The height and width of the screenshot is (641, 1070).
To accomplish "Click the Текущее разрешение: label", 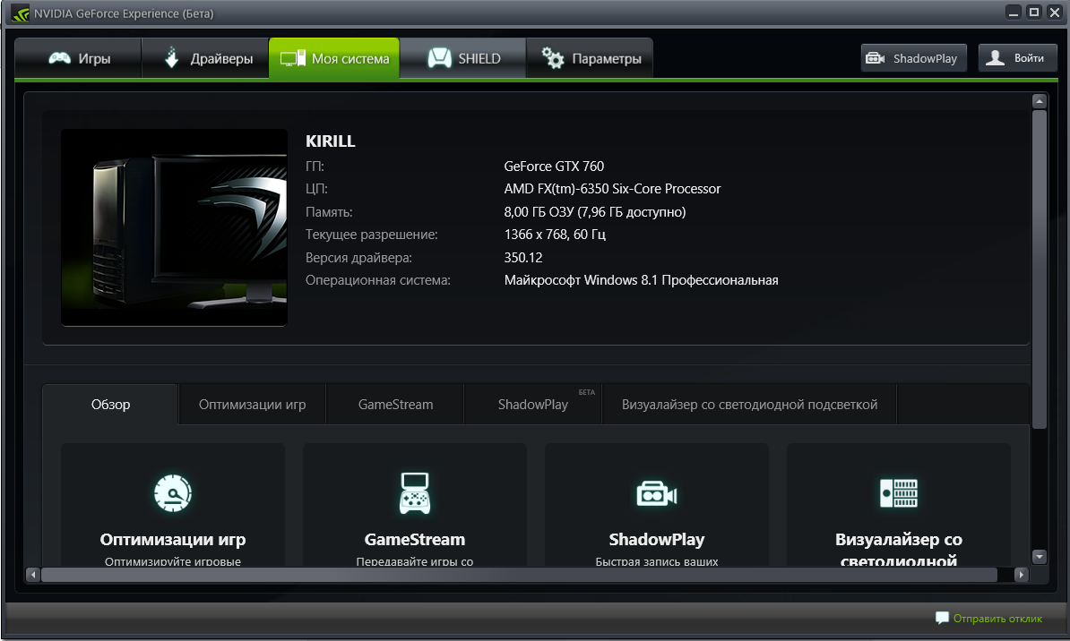I will (372, 235).
